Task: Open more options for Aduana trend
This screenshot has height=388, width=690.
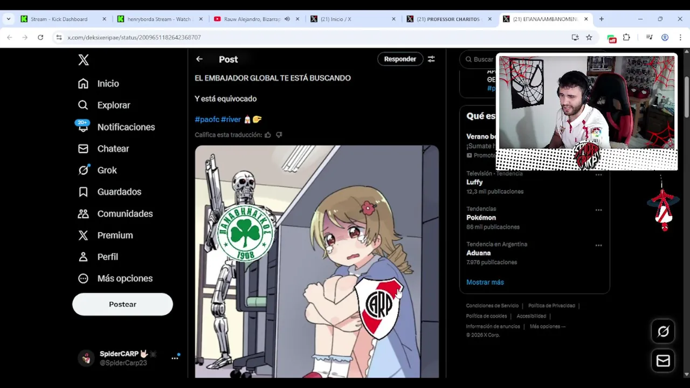Action: pos(598,245)
